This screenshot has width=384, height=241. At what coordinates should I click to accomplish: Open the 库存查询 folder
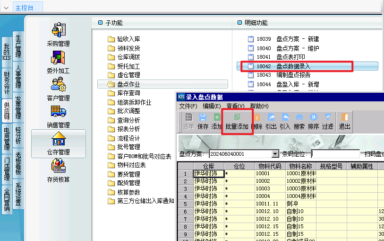(x=124, y=93)
